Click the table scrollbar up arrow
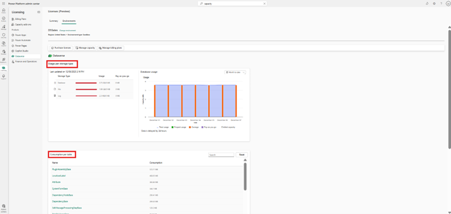451x214 pixels. 245,160
